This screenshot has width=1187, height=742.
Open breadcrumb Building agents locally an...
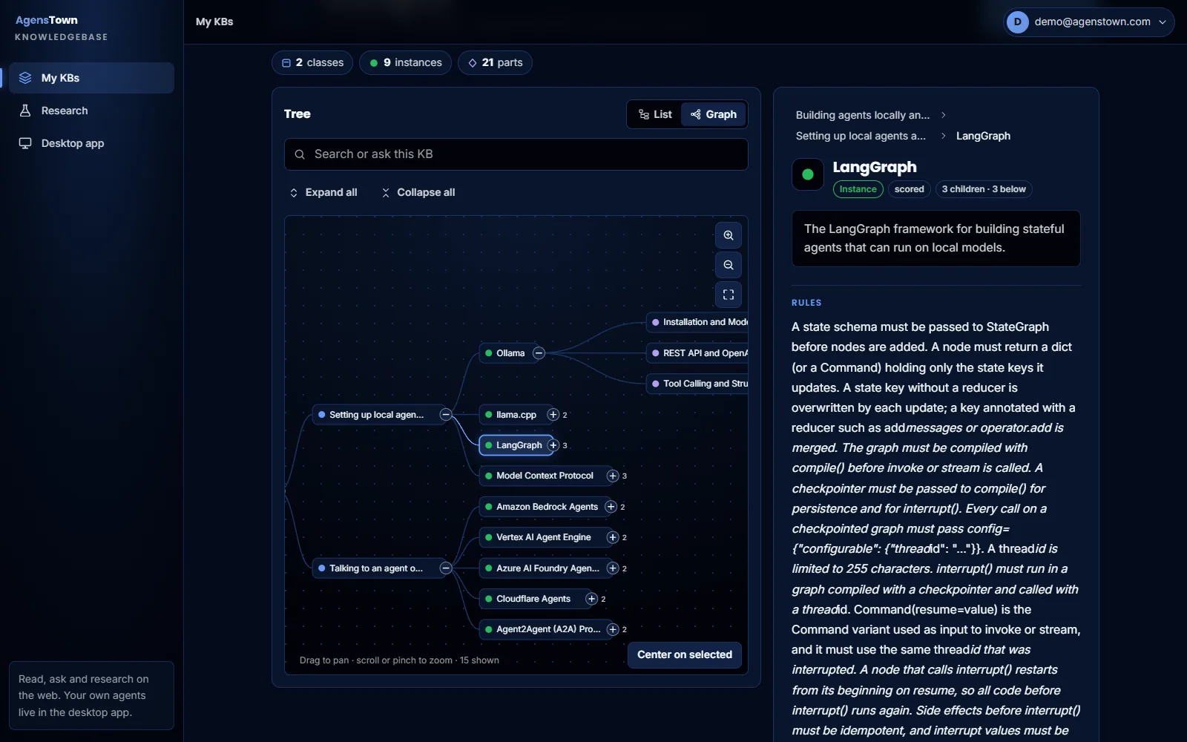click(x=862, y=115)
